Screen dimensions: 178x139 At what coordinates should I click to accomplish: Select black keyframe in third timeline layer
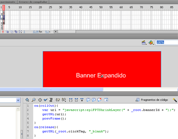pos(4,23)
